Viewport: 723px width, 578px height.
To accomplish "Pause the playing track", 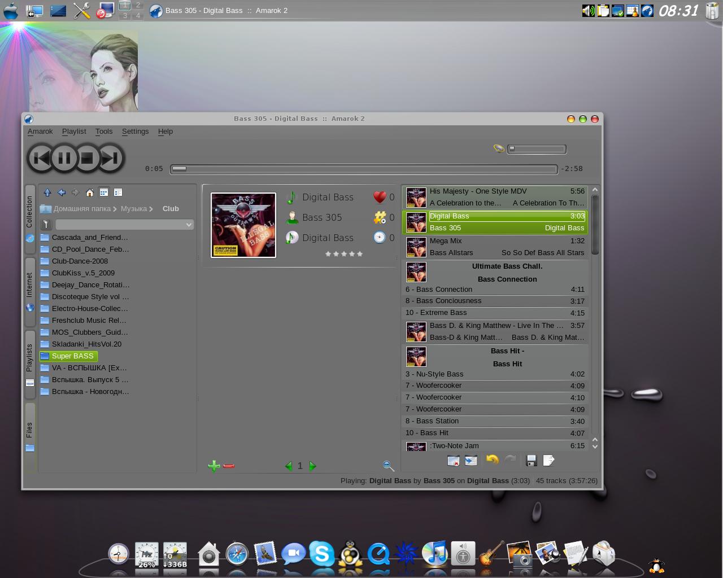I will click(x=64, y=159).
